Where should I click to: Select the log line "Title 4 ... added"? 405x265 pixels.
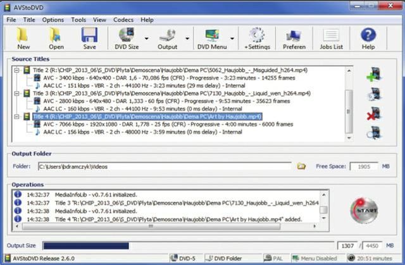[x=178, y=219]
